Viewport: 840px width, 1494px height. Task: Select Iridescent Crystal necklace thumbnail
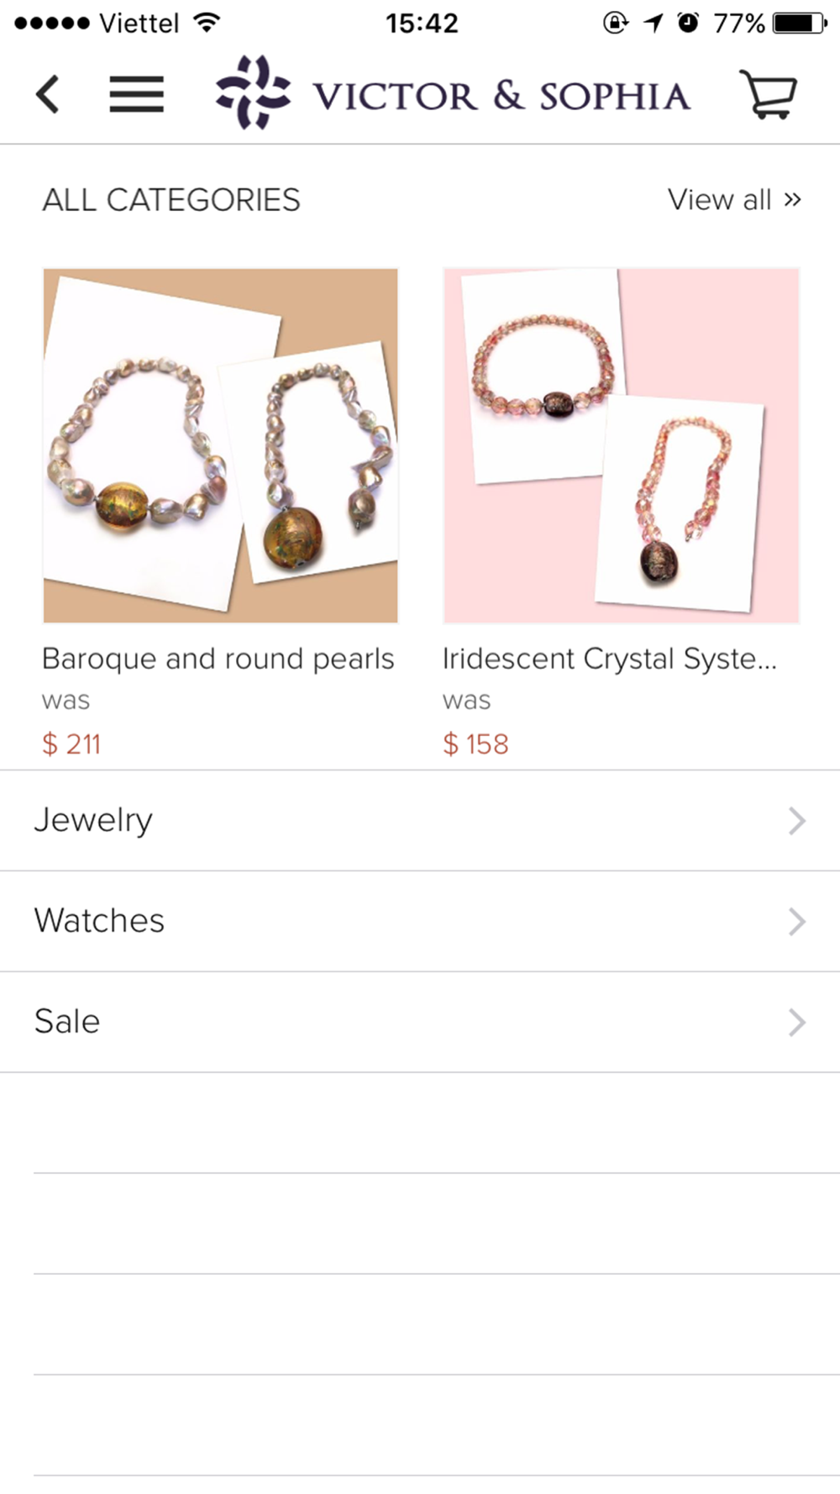(x=622, y=445)
